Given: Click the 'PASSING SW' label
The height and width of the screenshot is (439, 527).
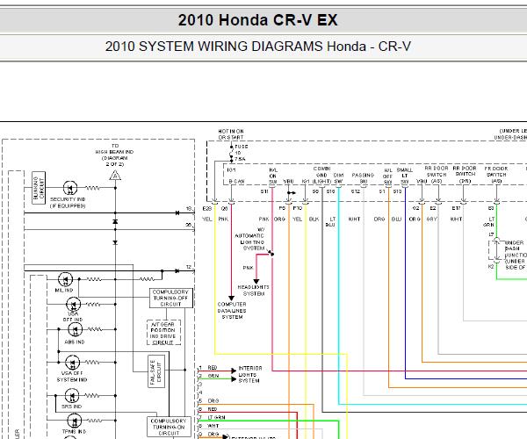Looking at the screenshot, I should coord(363,178).
